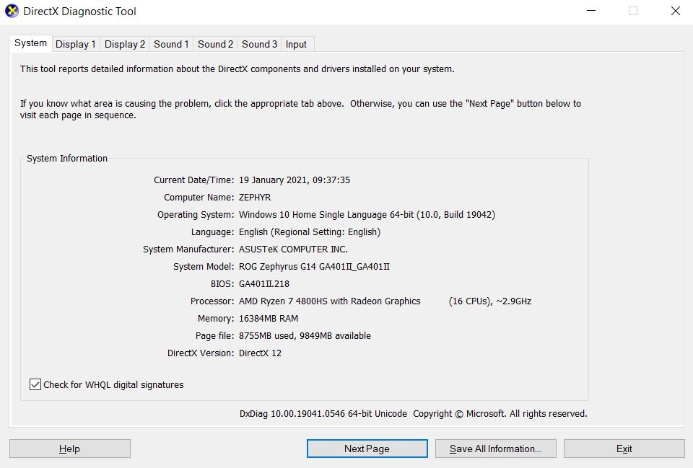Click the System Model label
This screenshot has height=468, width=693.
(x=204, y=267)
